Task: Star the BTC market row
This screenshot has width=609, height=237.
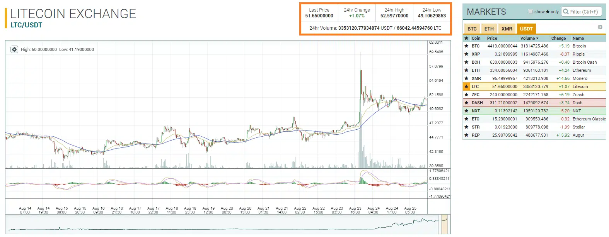Action: pos(466,46)
